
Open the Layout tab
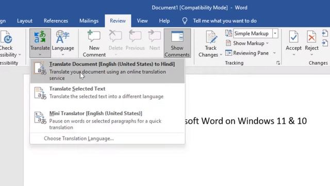click(x=25, y=21)
